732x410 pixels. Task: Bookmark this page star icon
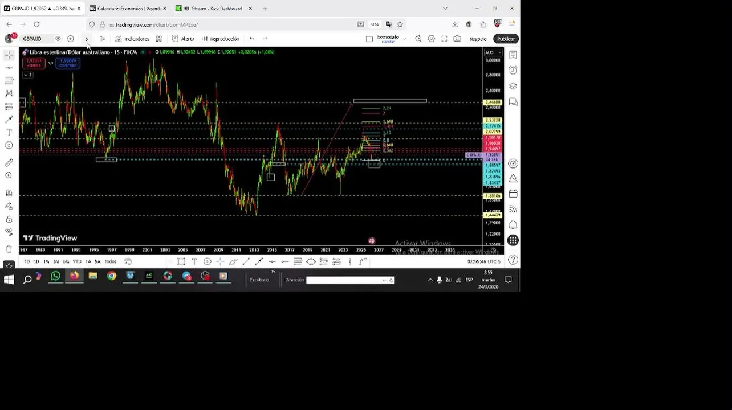[x=400, y=24]
